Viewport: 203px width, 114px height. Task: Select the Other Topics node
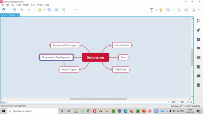pos(69,70)
